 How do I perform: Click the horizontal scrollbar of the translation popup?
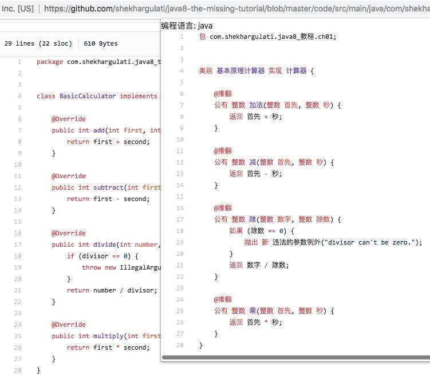296,357
